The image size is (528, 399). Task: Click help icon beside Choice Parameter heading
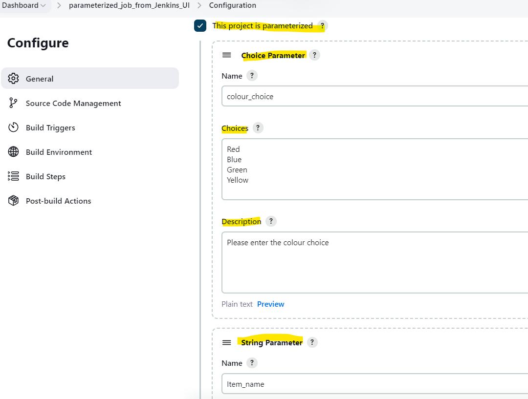pos(315,55)
